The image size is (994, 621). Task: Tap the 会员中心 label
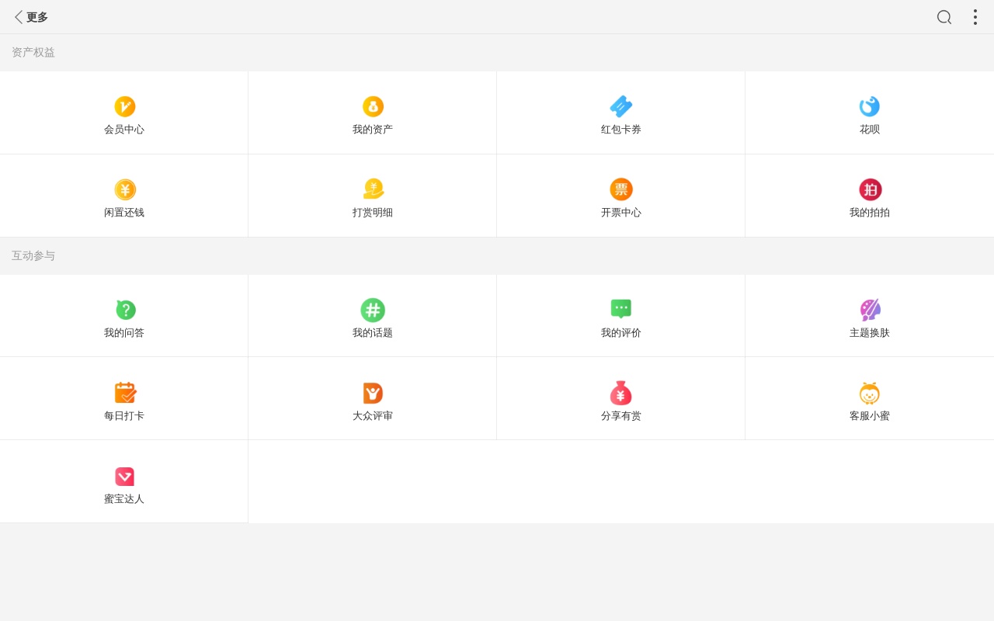[124, 130]
